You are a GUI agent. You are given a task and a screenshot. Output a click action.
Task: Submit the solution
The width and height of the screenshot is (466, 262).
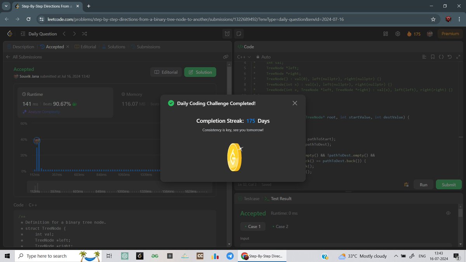click(x=449, y=185)
